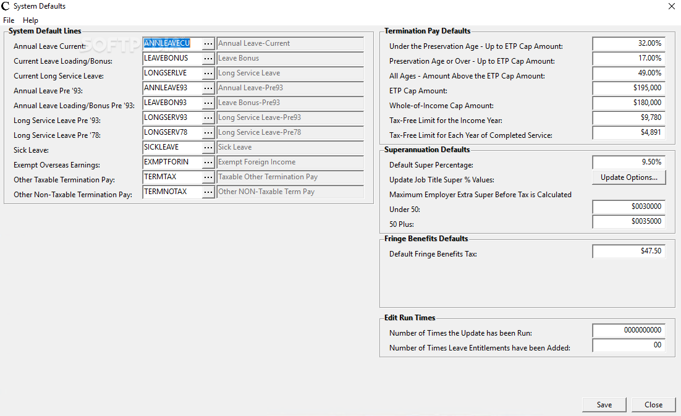
Task: Click the Close button
Action: click(653, 405)
